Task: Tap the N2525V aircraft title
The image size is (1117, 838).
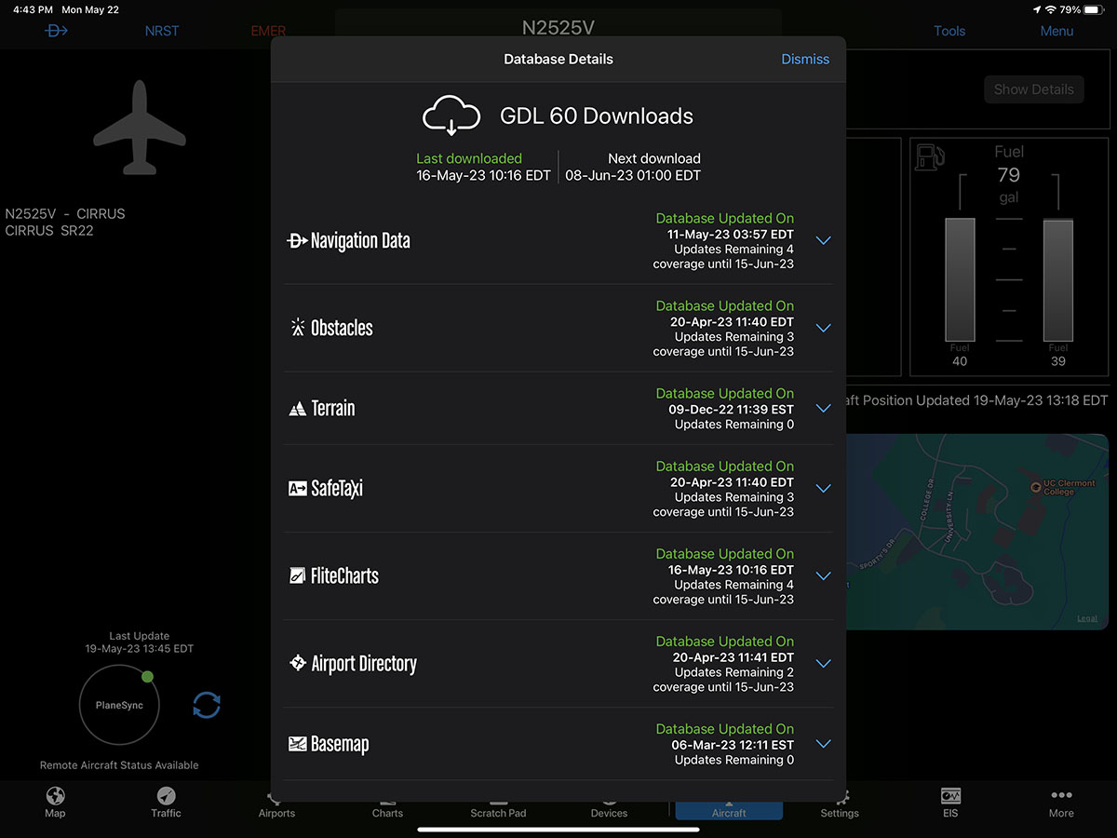Action: tap(558, 29)
